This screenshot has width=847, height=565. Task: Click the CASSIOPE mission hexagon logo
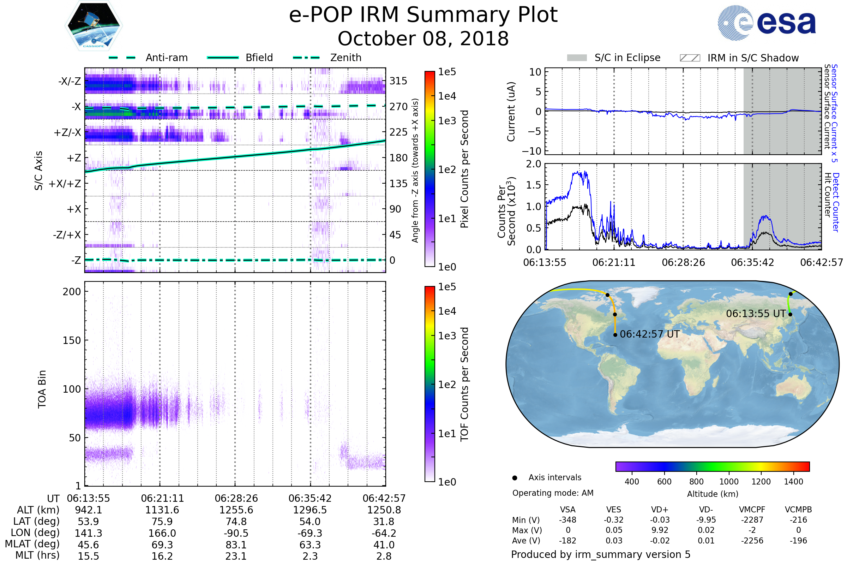94,26
